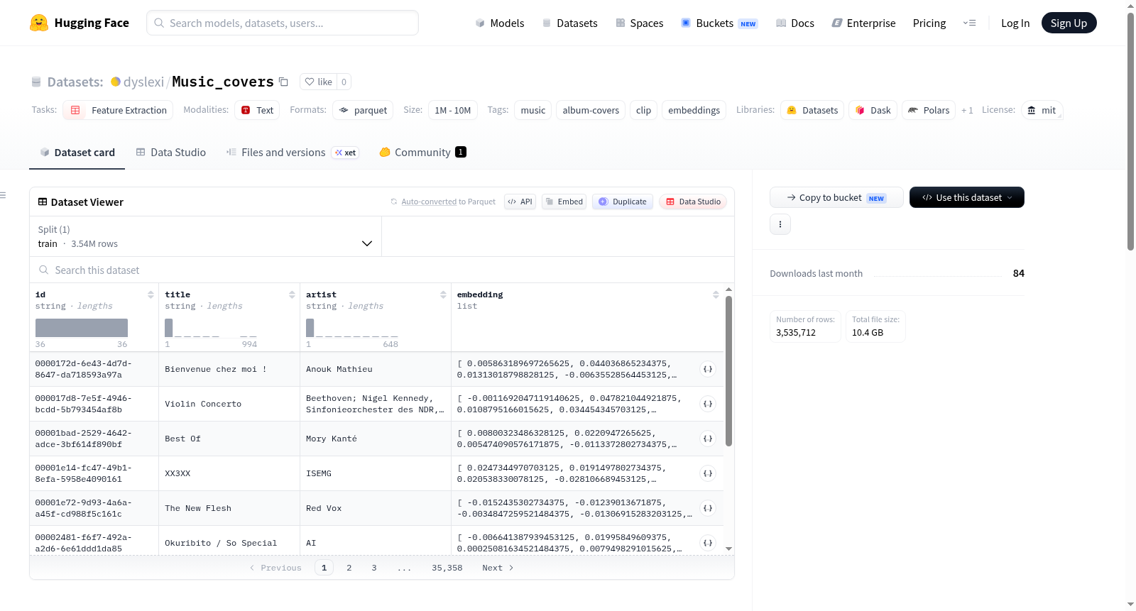Open the Data Studio tab
This screenshot has height=611, width=1136.
coord(171,152)
